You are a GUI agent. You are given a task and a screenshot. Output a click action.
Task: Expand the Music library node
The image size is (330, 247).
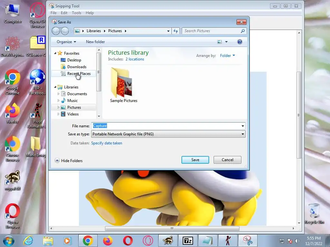pyautogui.click(x=58, y=100)
